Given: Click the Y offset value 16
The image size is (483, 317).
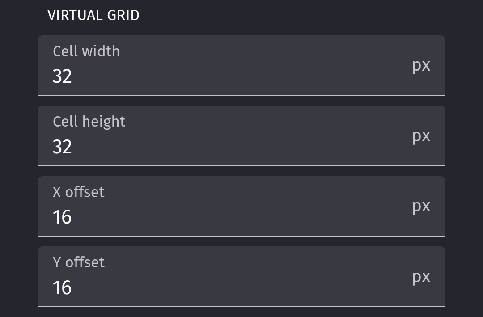Looking at the screenshot, I should pyautogui.click(x=62, y=287).
